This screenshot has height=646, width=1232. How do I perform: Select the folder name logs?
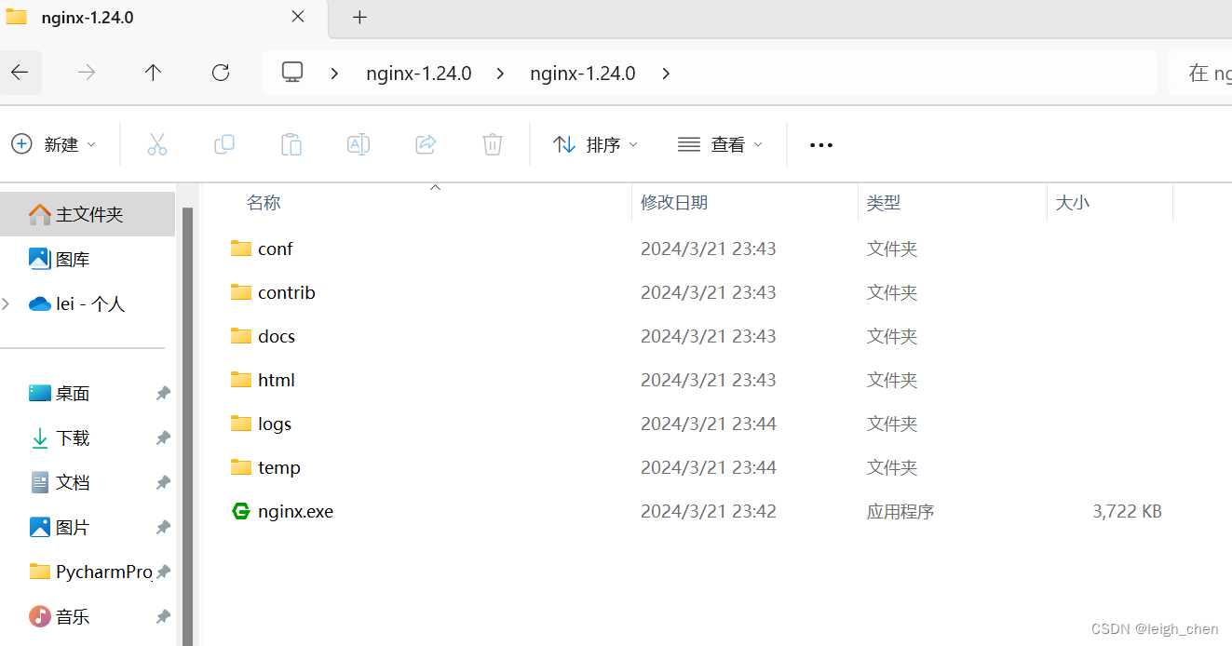coord(275,424)
